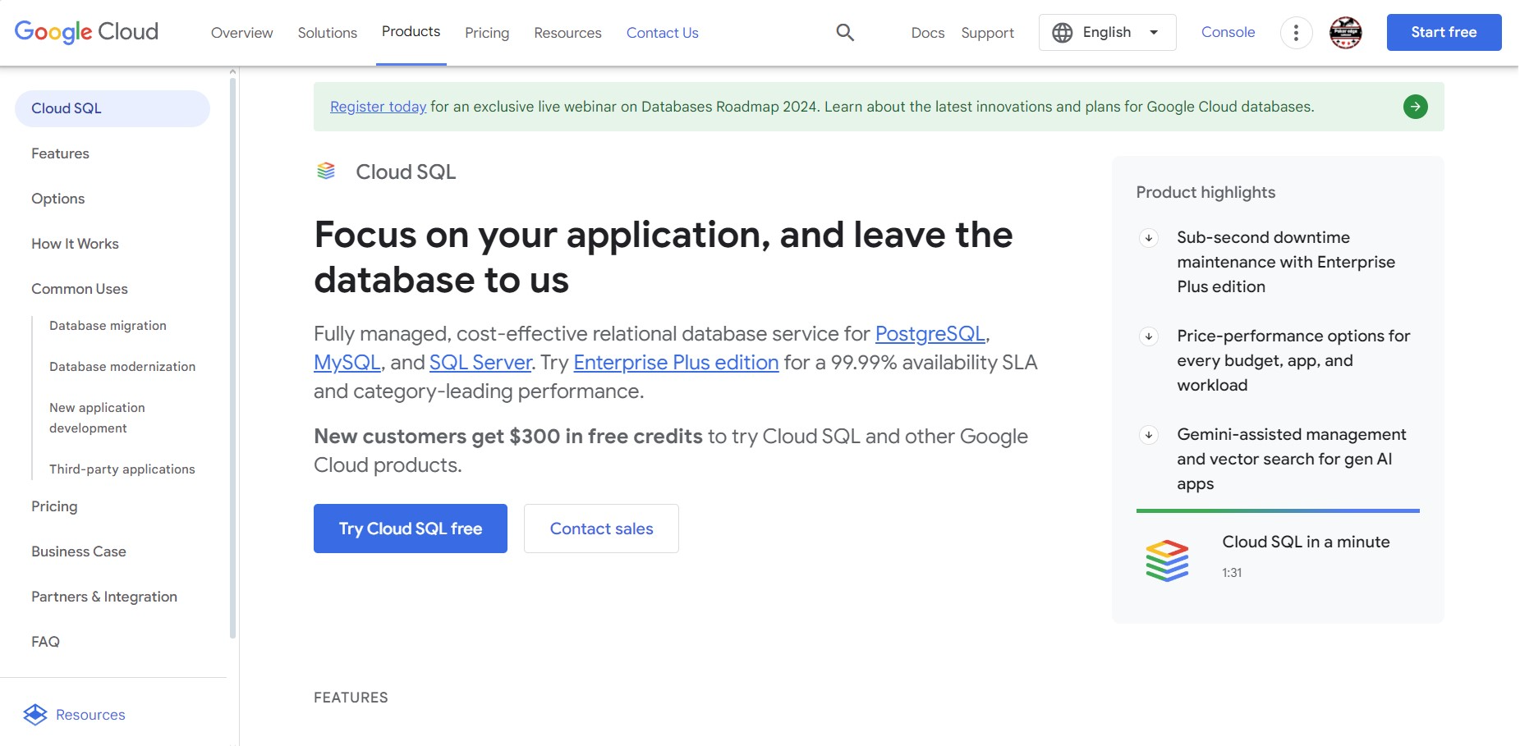Image resolution: width=1520 pixels, height=746 pixels.
Task: Jump to Business Case in sidebar
Action: click(x=79, y=551)
